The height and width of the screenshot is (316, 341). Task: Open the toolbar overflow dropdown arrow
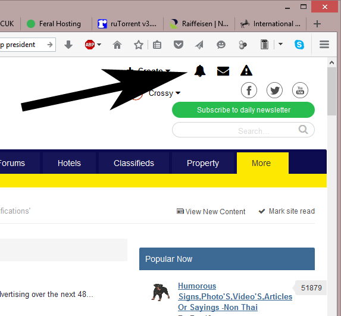click(x=280, y=44)
